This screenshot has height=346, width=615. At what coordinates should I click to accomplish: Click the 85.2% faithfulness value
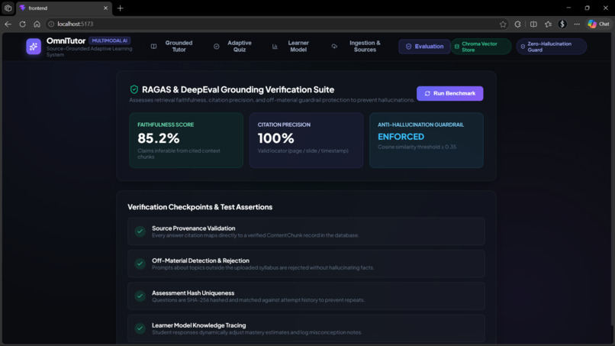click(159, 137)
